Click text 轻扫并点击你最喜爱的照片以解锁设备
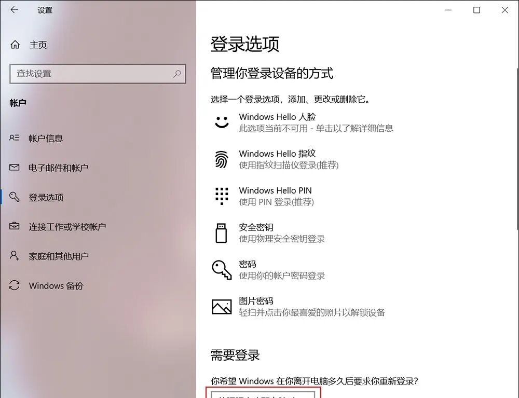The width and height of the screenshot is (519, 398). (x=312, y=312)
